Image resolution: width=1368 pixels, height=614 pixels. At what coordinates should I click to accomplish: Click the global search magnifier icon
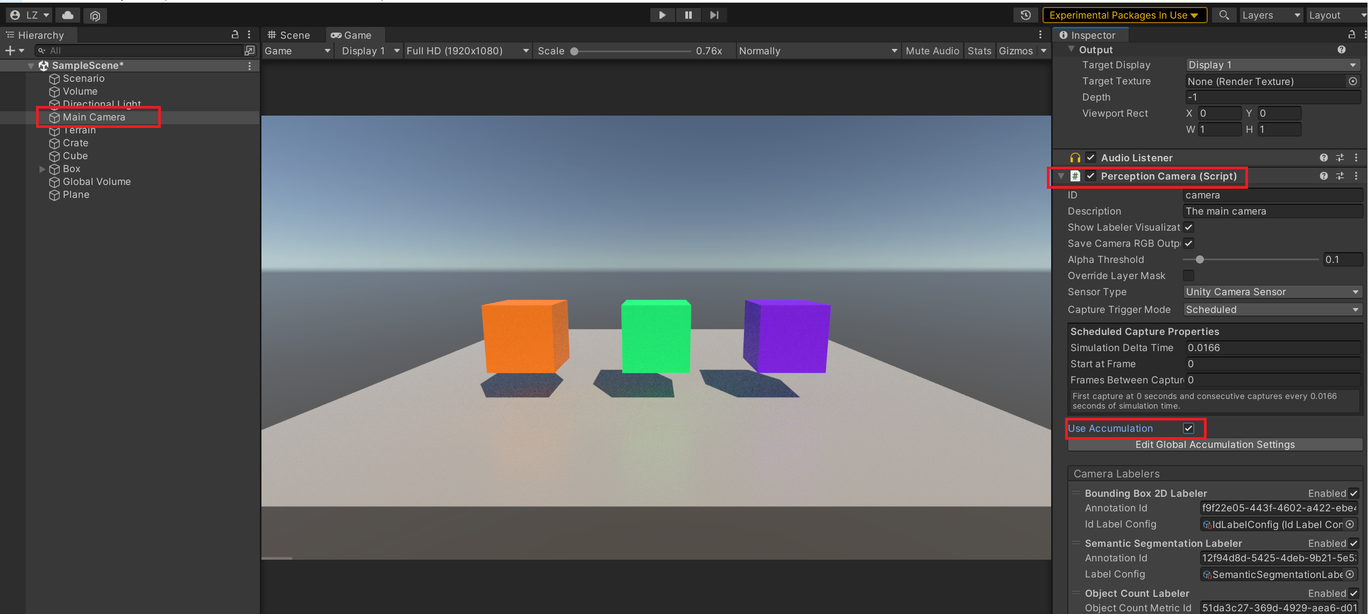1224,15
